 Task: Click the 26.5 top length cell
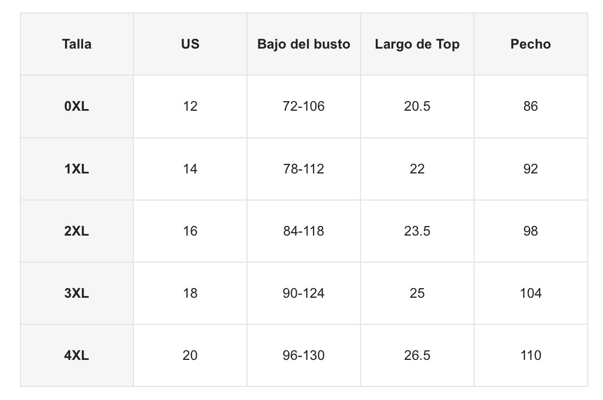pyautogui.click(x=417, y=355)
